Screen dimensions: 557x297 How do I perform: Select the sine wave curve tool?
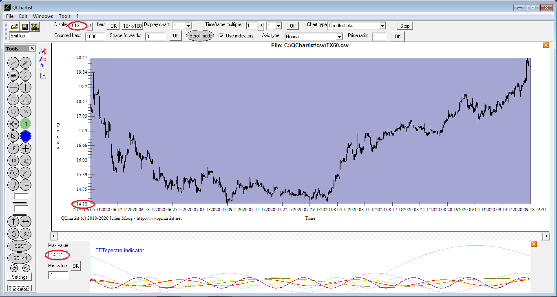(x=13, y=173)
